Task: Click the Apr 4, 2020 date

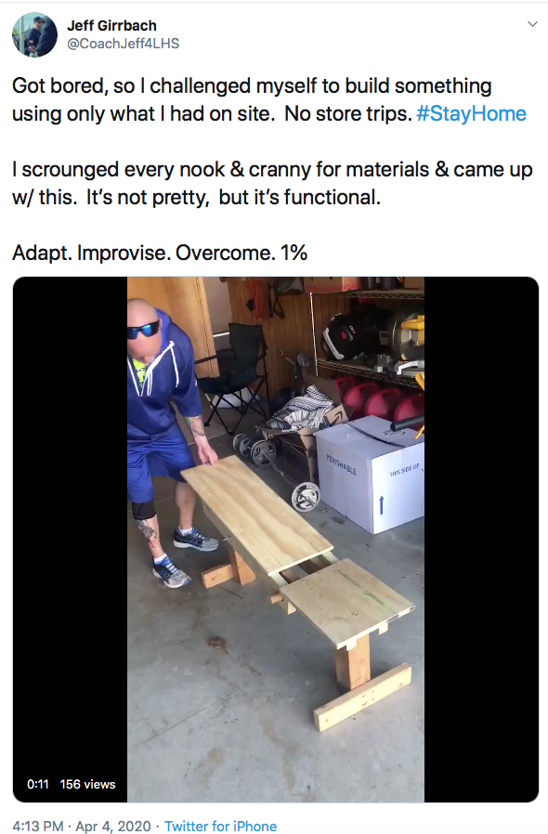Action: tap(113, 826)
